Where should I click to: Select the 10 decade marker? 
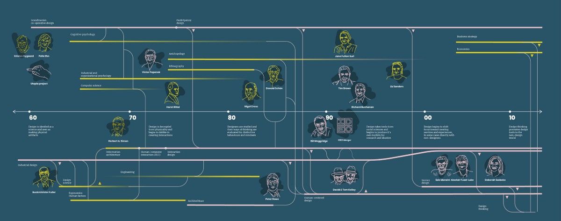[x=512, y=118]
